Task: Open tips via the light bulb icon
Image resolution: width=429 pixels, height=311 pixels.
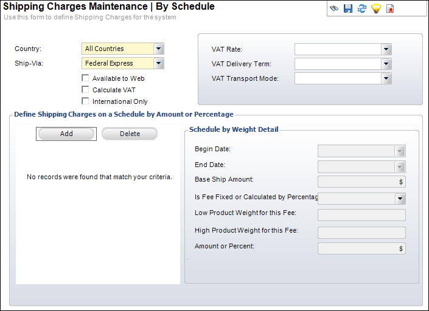Action: pos(376,9)
